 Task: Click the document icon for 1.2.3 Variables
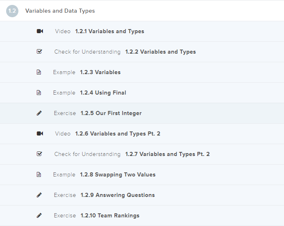click(x=39, y=72)
